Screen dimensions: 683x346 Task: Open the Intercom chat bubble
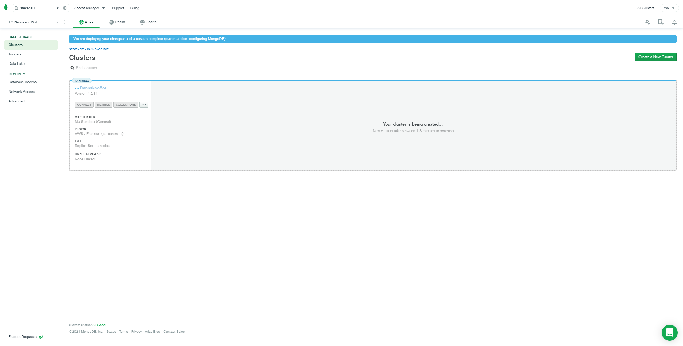coord(669,332)
